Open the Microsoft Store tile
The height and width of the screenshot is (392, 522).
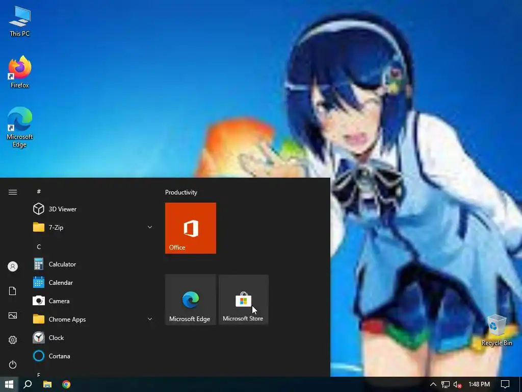243,299
